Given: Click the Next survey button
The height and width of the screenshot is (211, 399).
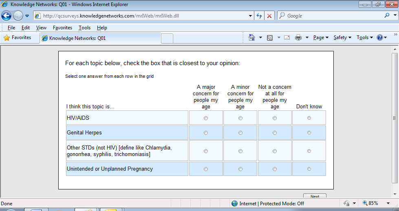Looking at the screenshot, I should pos(315,196).
